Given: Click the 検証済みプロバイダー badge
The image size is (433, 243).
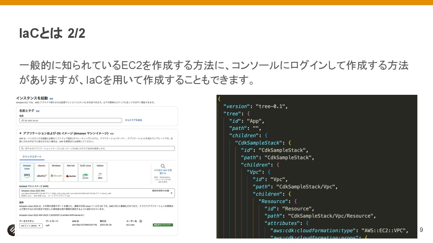Looking at the screenshot, I should 163,225.
